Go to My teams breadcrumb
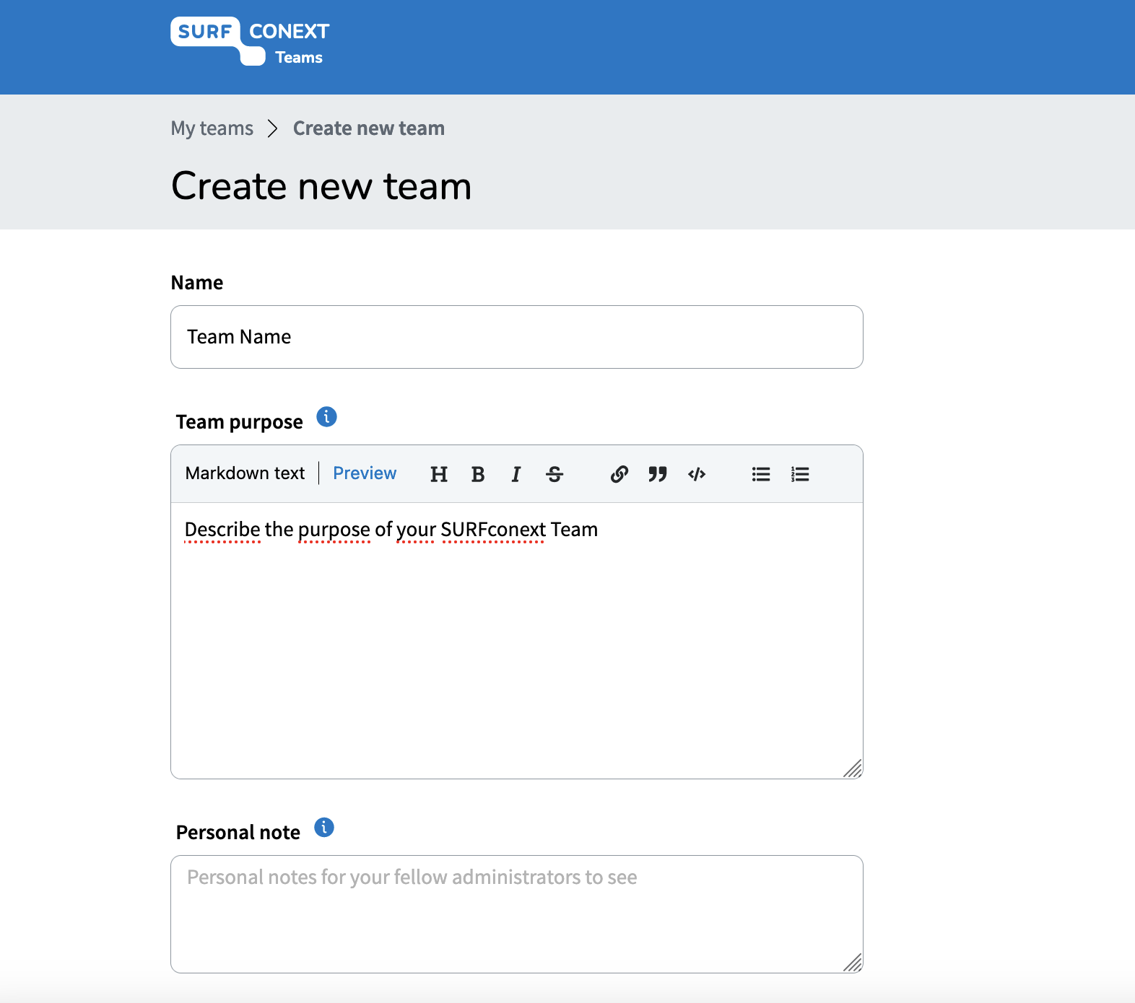 [212, 128]
